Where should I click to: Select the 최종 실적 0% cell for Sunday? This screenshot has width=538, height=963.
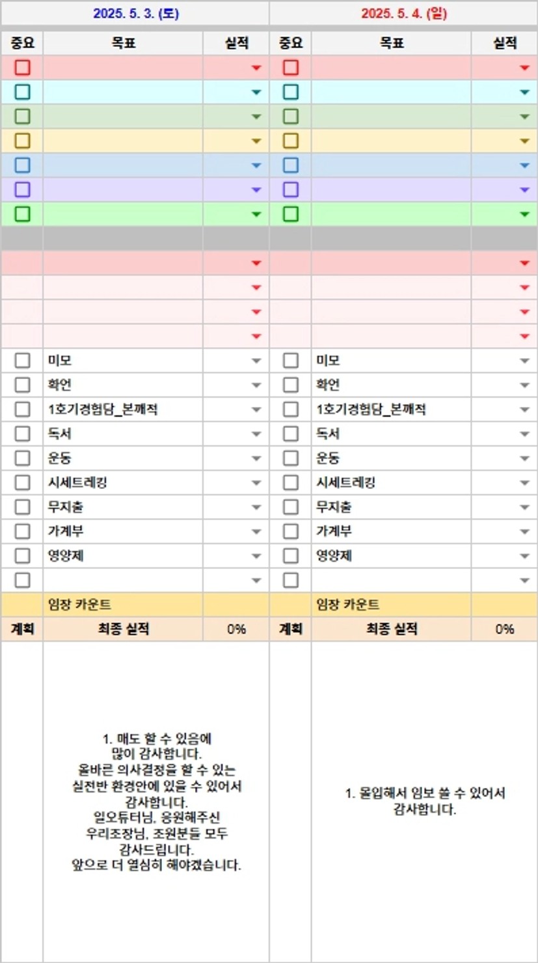pos(504,629)
